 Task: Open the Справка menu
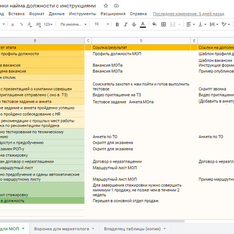pyautogui.click(x=138, y=14)
